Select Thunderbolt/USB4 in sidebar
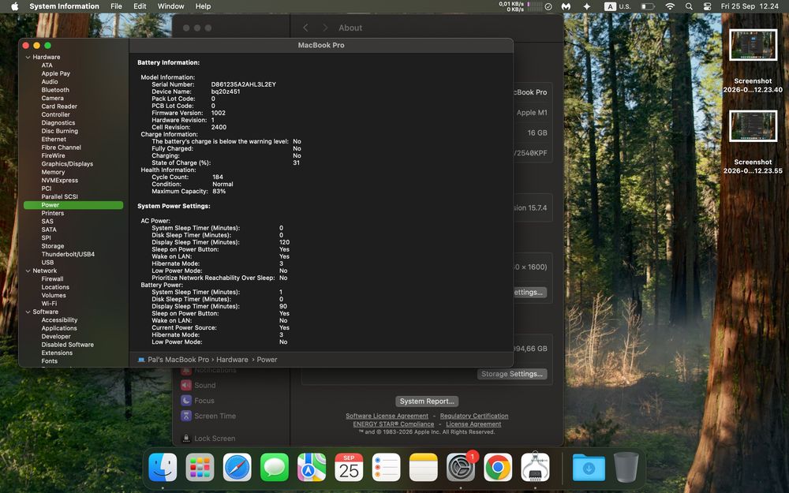789x493 pixels. 68,255
